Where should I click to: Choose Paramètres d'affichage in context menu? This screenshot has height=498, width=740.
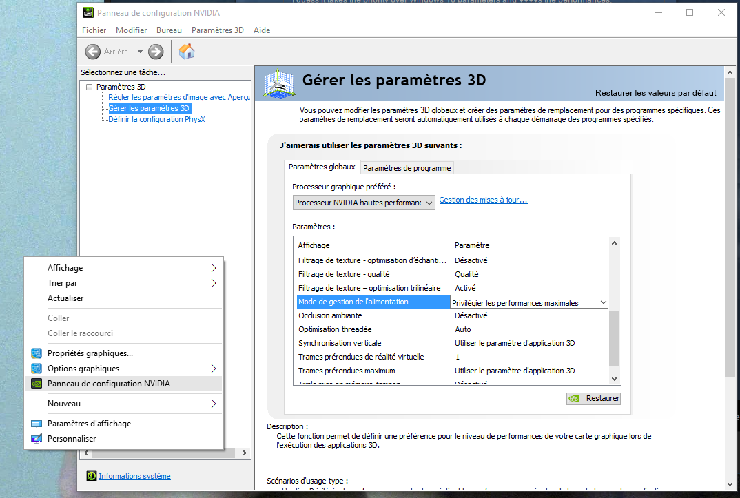123,424
